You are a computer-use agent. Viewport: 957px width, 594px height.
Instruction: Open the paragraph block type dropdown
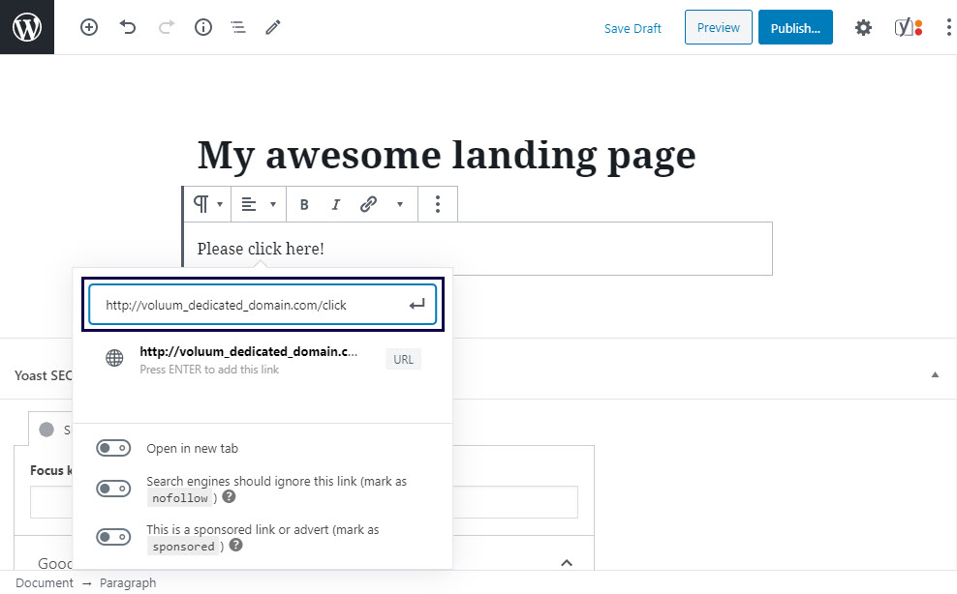(206, 204)
